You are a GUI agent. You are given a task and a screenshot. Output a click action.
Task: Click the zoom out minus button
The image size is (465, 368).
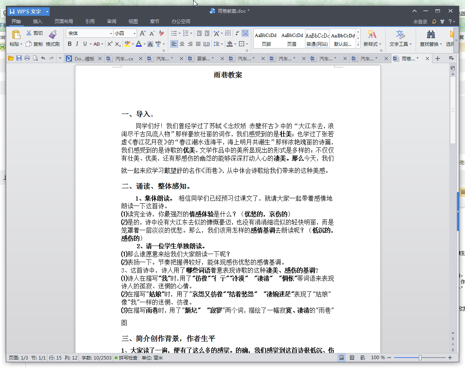click(390, 358)
